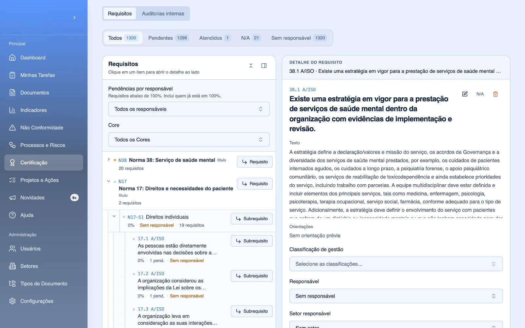Toggle the side panel layout icon
The height and width of the screenshot is (328, 525).
click(x=264, y=66)
